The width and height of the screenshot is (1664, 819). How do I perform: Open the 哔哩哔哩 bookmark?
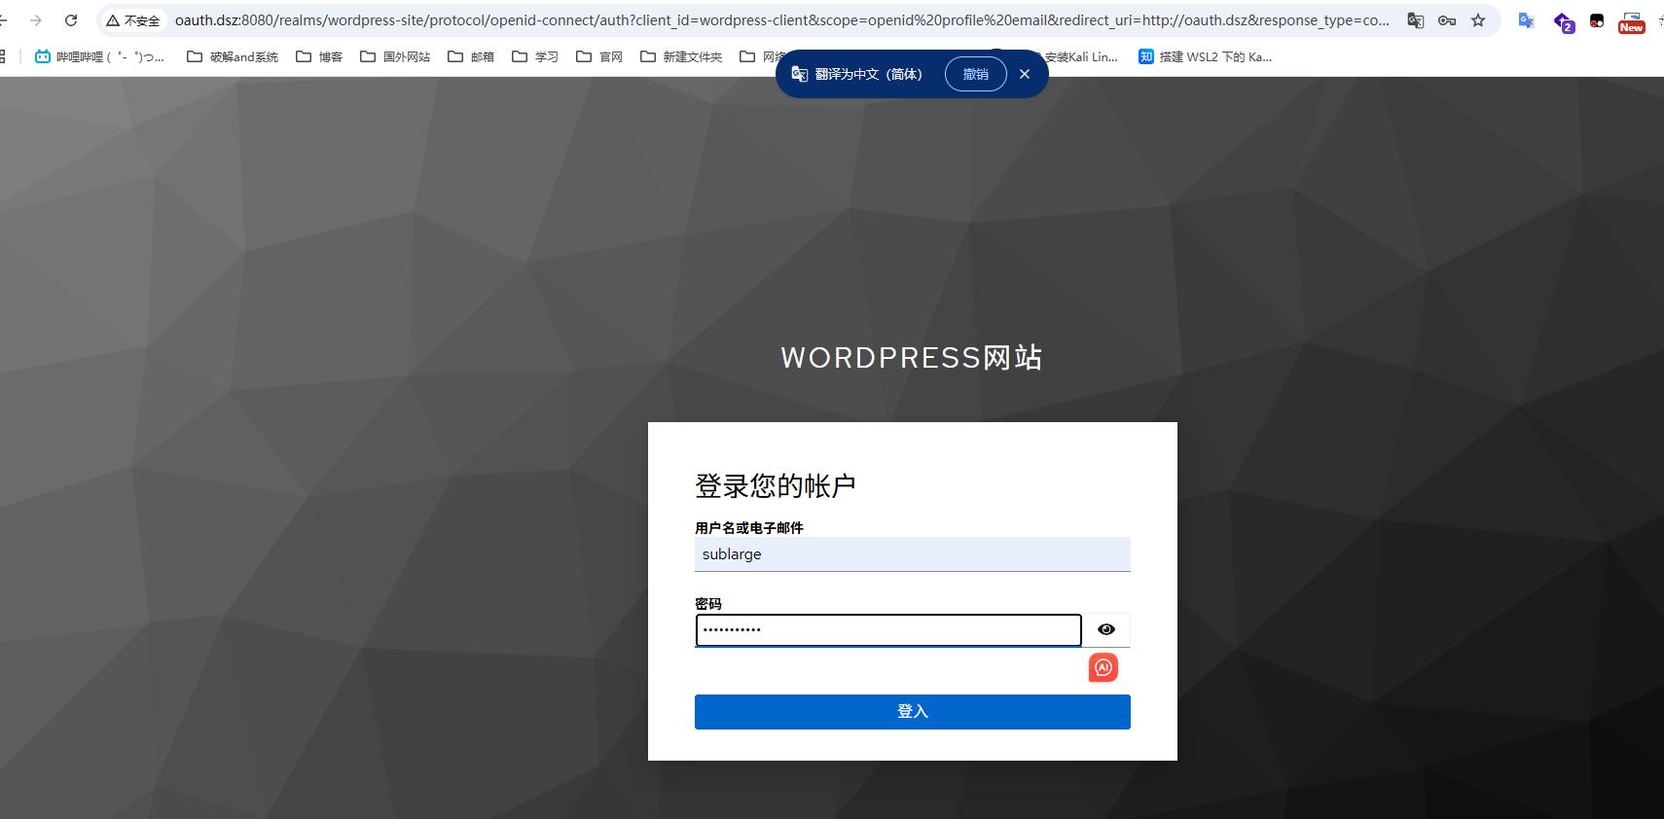pos(99,57)
